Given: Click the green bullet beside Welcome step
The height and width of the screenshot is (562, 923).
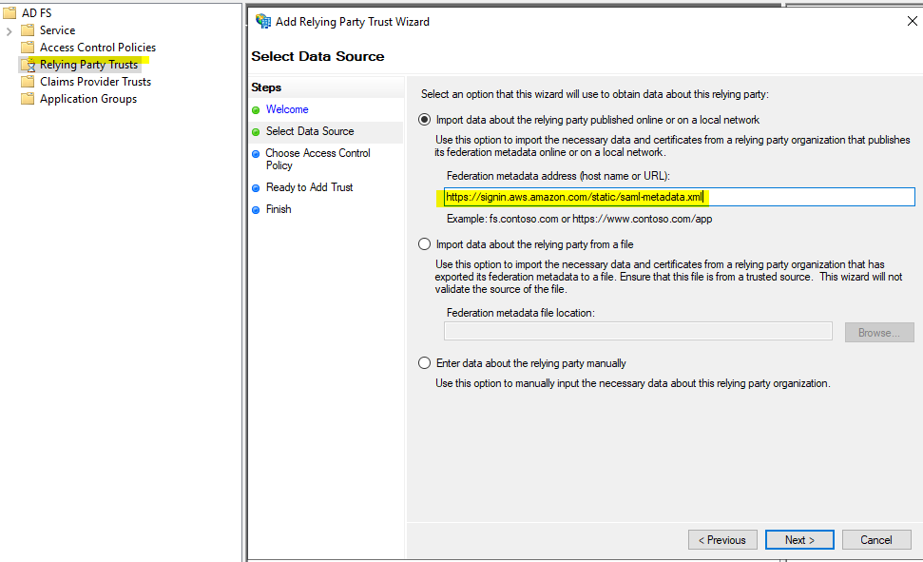Looking at the screenshot, I should coord(256,110).
